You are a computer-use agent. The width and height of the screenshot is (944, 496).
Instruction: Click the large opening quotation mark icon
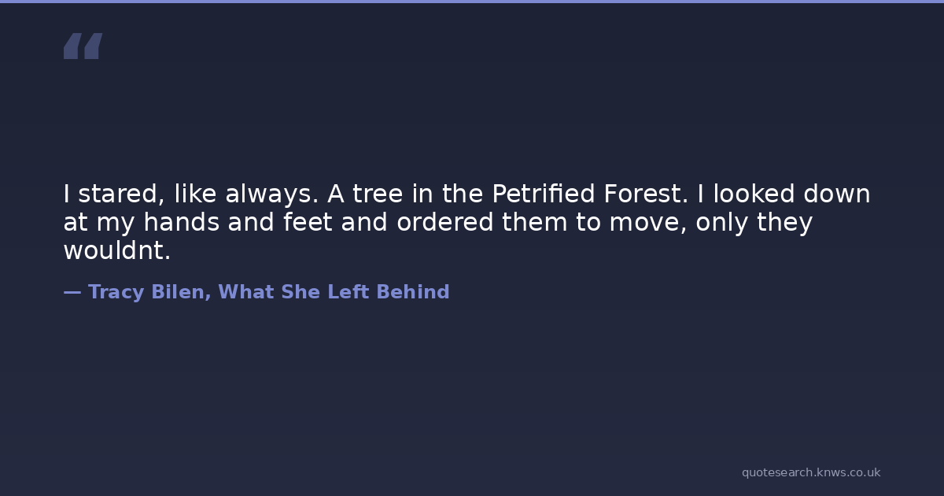point(83,46)
